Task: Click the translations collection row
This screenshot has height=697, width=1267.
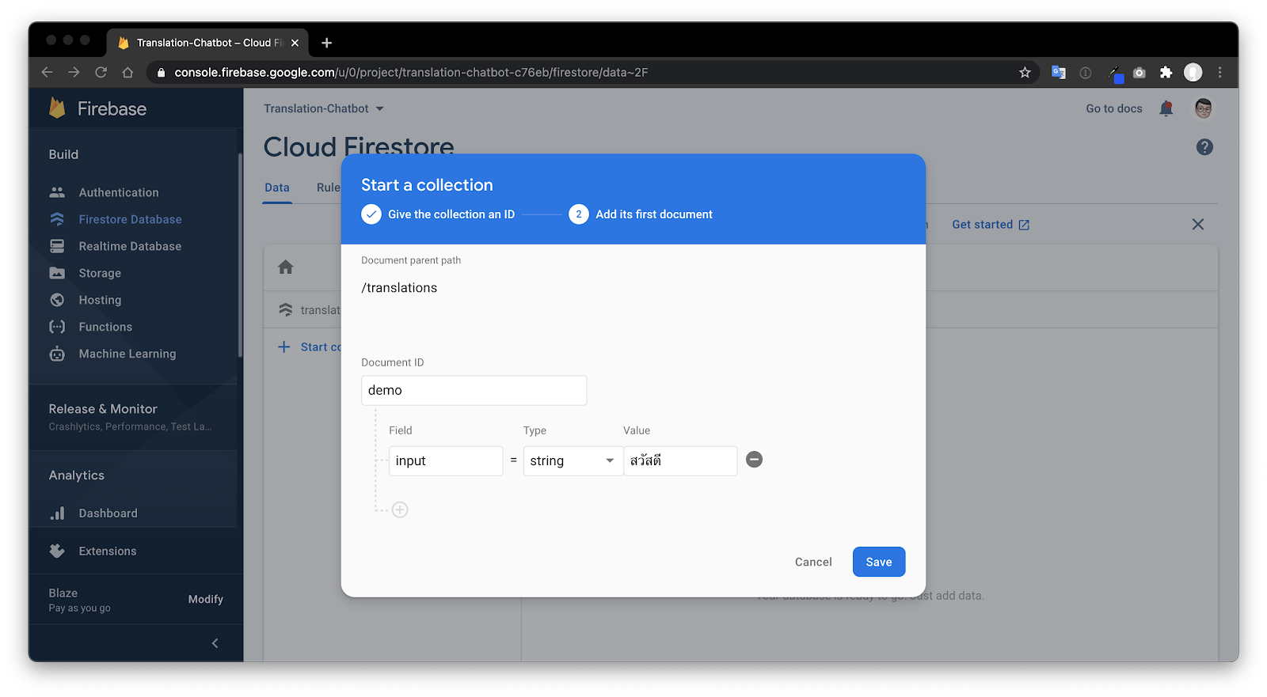Action: 310,310
